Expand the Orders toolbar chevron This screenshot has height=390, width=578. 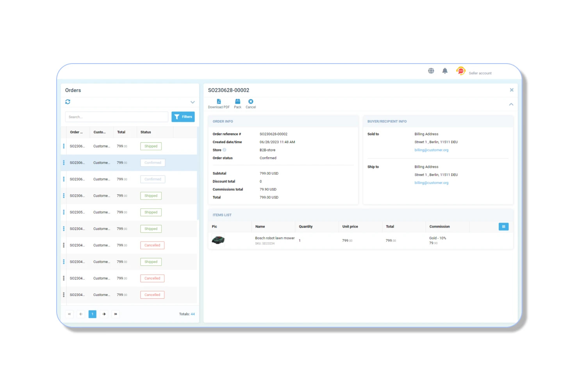(193, 102)
